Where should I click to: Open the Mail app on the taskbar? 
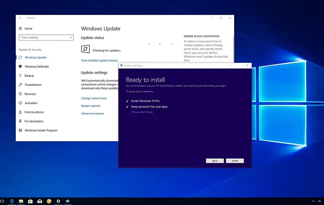click(x=40, y=201)
